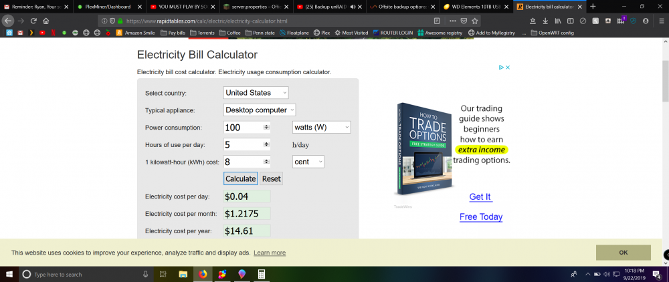Show the Firefox sidebars

(570, 21)
